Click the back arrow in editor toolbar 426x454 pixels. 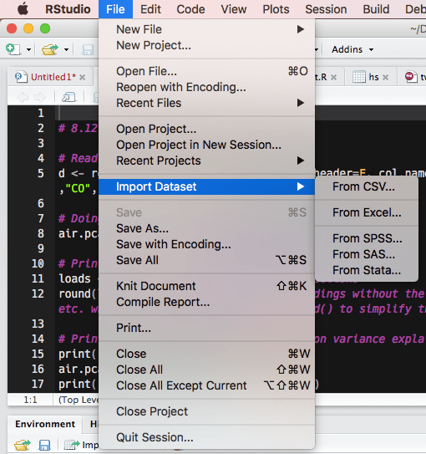[23, 97]
